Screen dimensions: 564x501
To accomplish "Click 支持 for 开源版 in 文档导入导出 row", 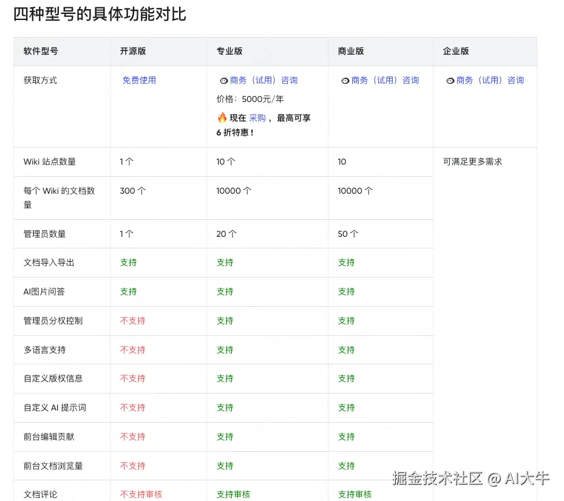I will (x=129, y=263).
